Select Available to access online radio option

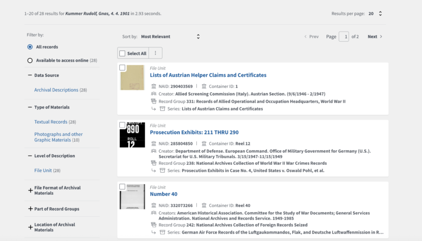[30, 61]
